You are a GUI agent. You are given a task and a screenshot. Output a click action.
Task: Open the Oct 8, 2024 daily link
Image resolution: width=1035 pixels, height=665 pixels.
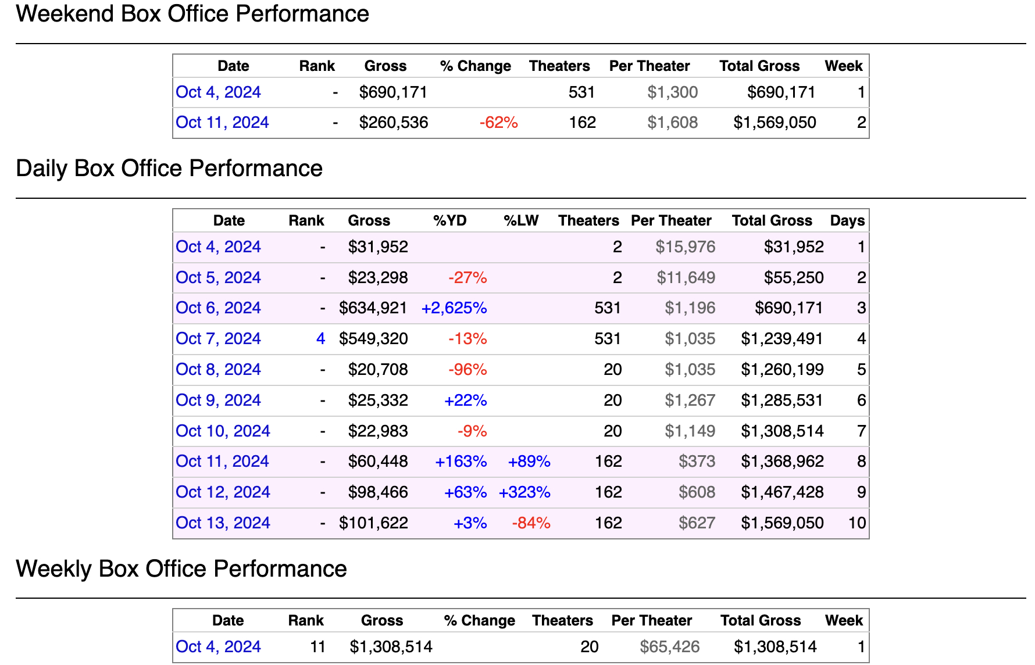tap(218, 370)
